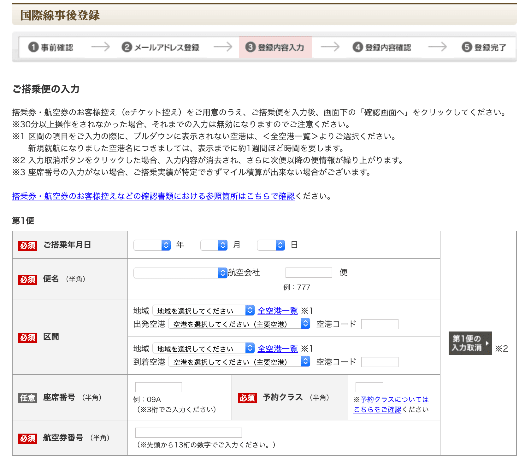The width and height of the screenshot is (525, 467).
Task: Open the boarding day dropdown
Action: point(271,245)
